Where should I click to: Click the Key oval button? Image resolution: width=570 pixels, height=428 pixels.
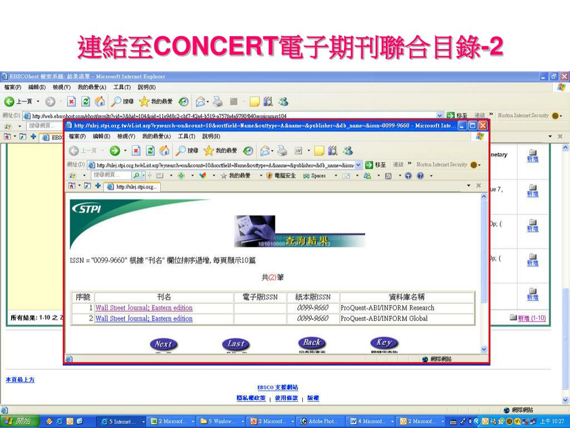tap(384, 343)
